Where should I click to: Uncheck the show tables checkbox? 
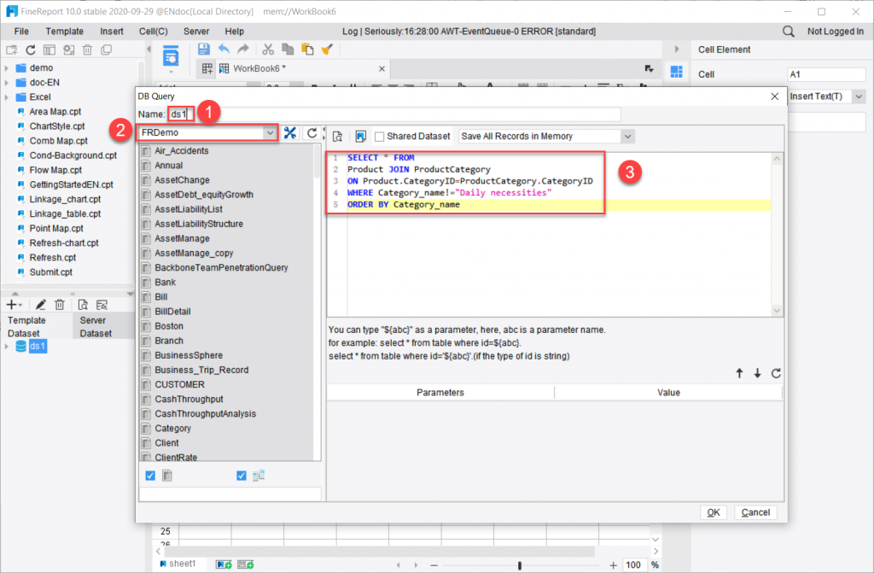click(150, 476)
